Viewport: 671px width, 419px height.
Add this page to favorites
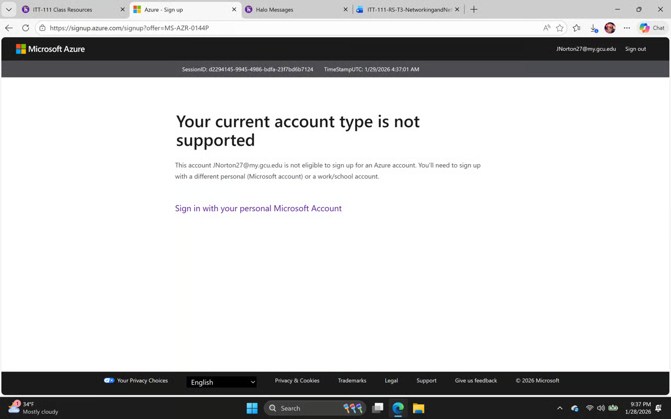[560, 28]
